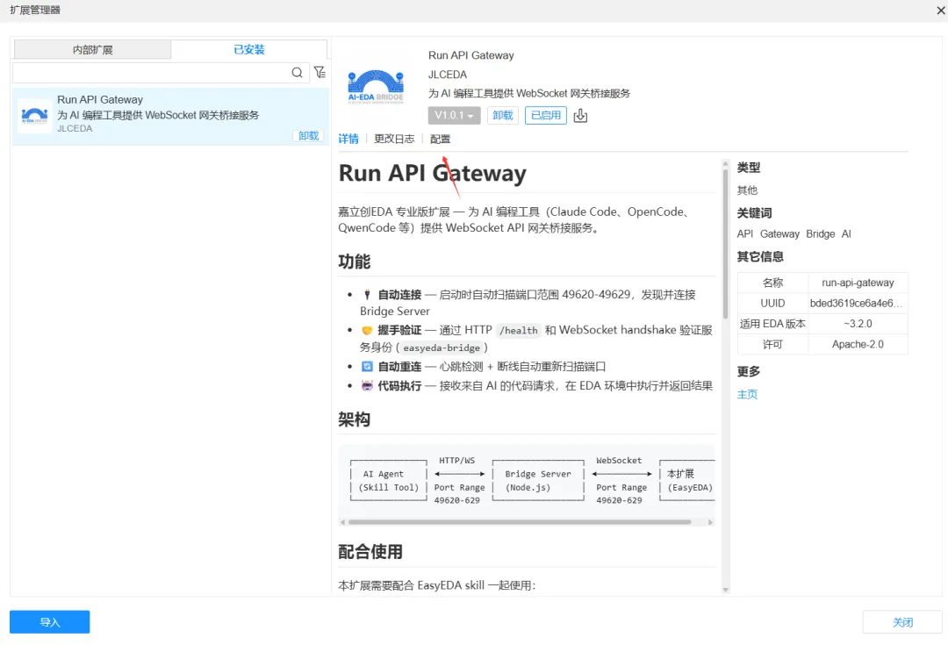
Task: Click the horizontal scrollbar under architecture diagram
Action: [520, 521]
